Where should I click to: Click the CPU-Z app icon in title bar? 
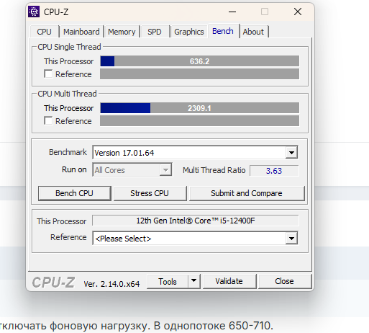pos(34,12)
